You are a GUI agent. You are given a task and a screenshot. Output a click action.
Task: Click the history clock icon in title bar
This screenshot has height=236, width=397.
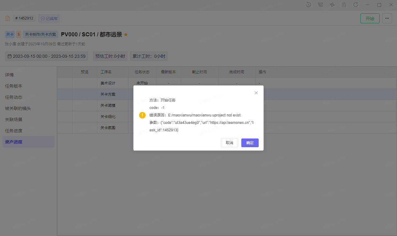pyautogui.click(x=309, y=5)
